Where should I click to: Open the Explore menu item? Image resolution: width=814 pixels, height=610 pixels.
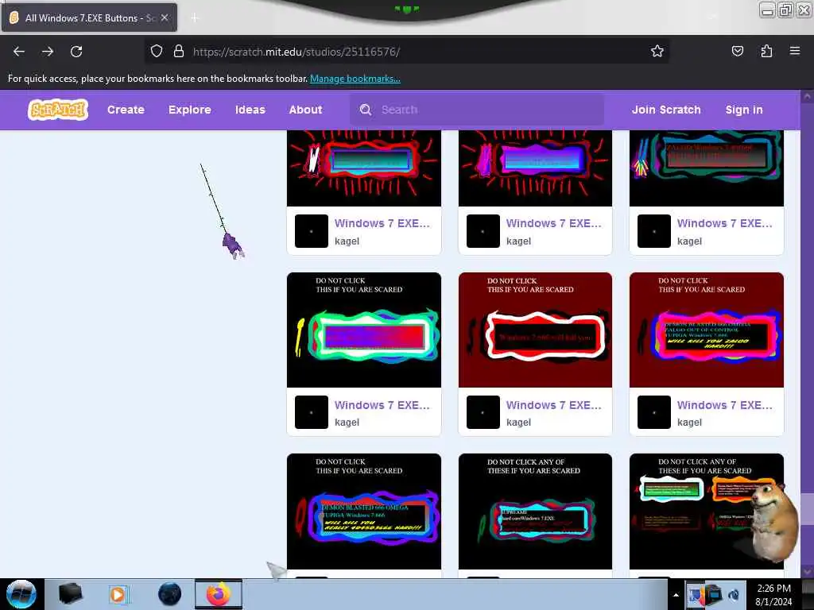[189, 110]
